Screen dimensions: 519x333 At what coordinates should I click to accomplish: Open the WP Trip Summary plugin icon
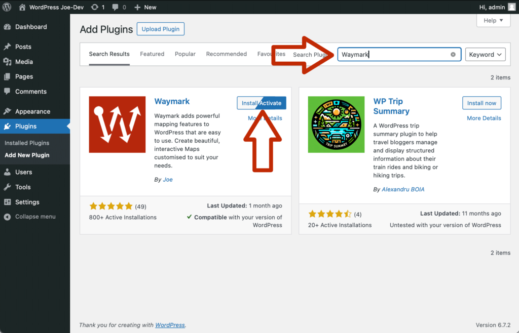click(x=336, y=124)
